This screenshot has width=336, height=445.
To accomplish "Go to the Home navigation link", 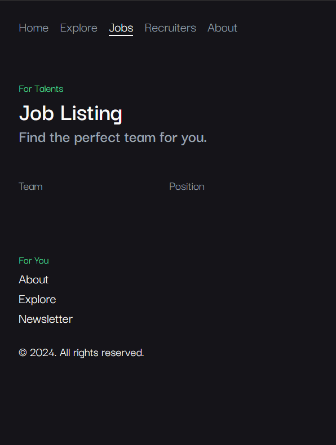I will click(x=33, y=28).
